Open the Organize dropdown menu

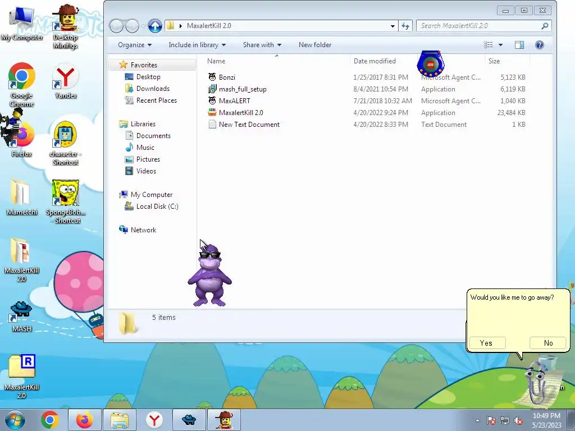(x=135, y=45)
